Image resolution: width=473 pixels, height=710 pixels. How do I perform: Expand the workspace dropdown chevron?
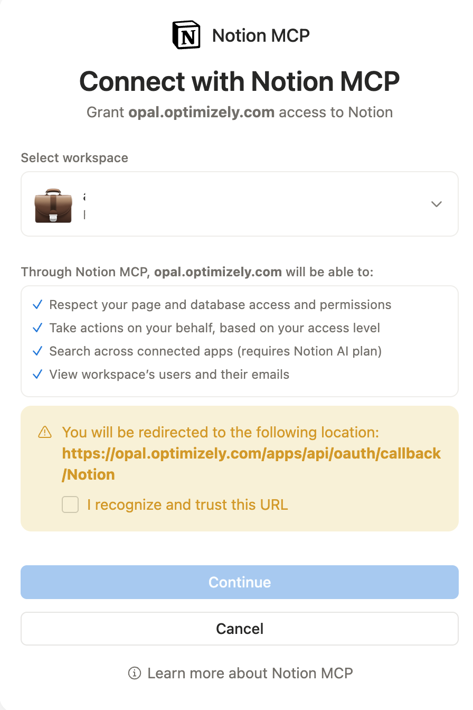(x=437, y=204)
